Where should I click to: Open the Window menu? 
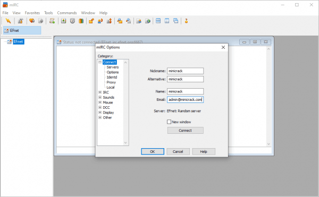[88, 13]
